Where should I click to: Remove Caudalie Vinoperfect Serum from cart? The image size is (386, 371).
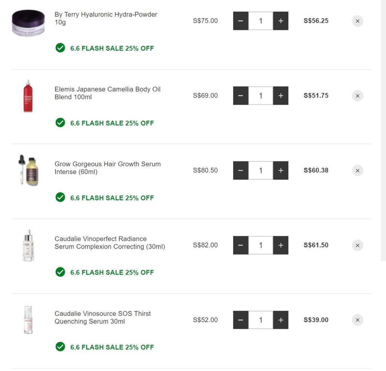pos(357,245)
